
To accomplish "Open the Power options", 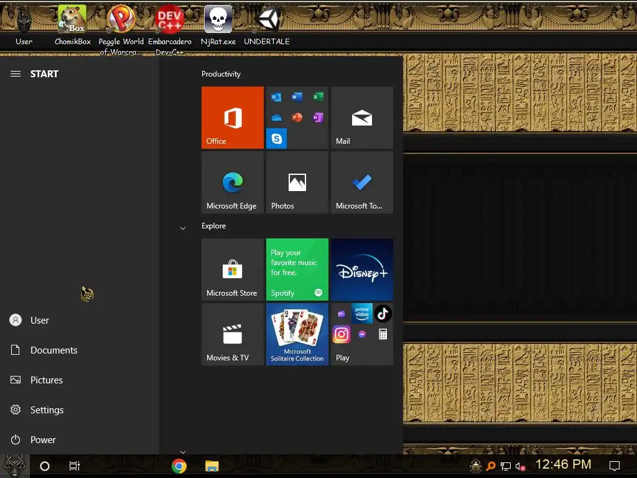I will [x=80, y=440].
